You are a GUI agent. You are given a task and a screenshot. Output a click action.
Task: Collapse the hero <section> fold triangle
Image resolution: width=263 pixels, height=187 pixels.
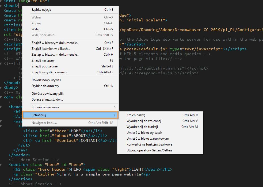point(2,164)
